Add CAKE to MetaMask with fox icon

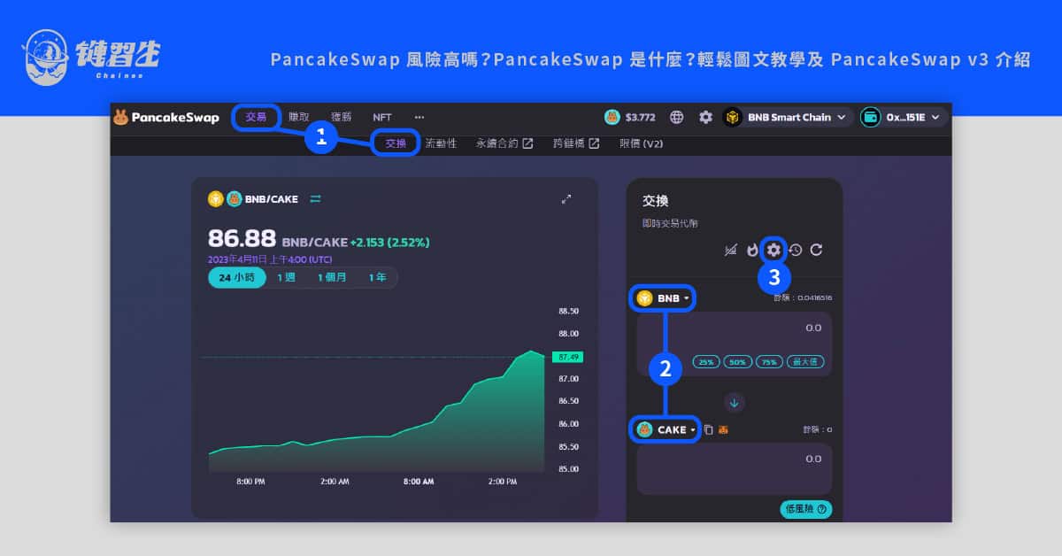[x=723, y=430]
